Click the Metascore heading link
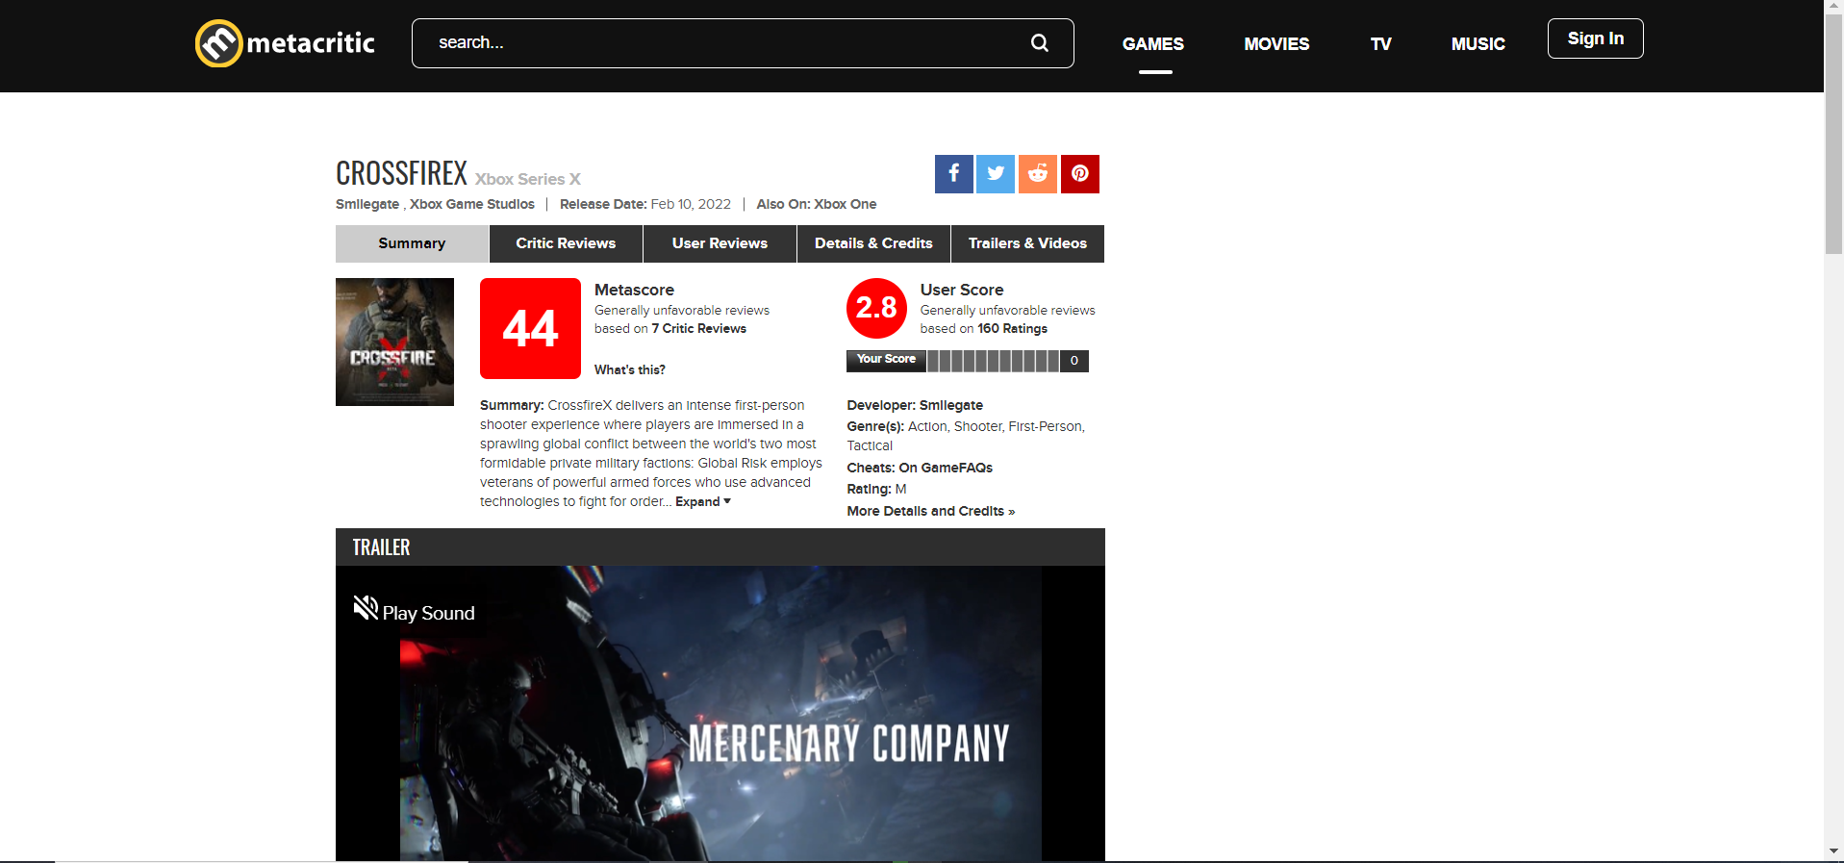Screen dimensions: 1844x863 pos(634,290)
